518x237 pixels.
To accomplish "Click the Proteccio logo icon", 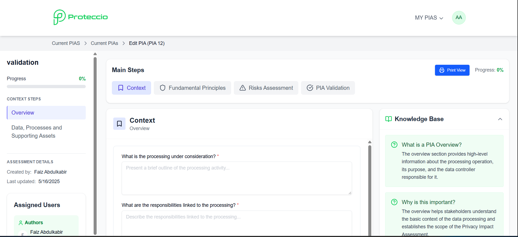I will click(59, 17).
